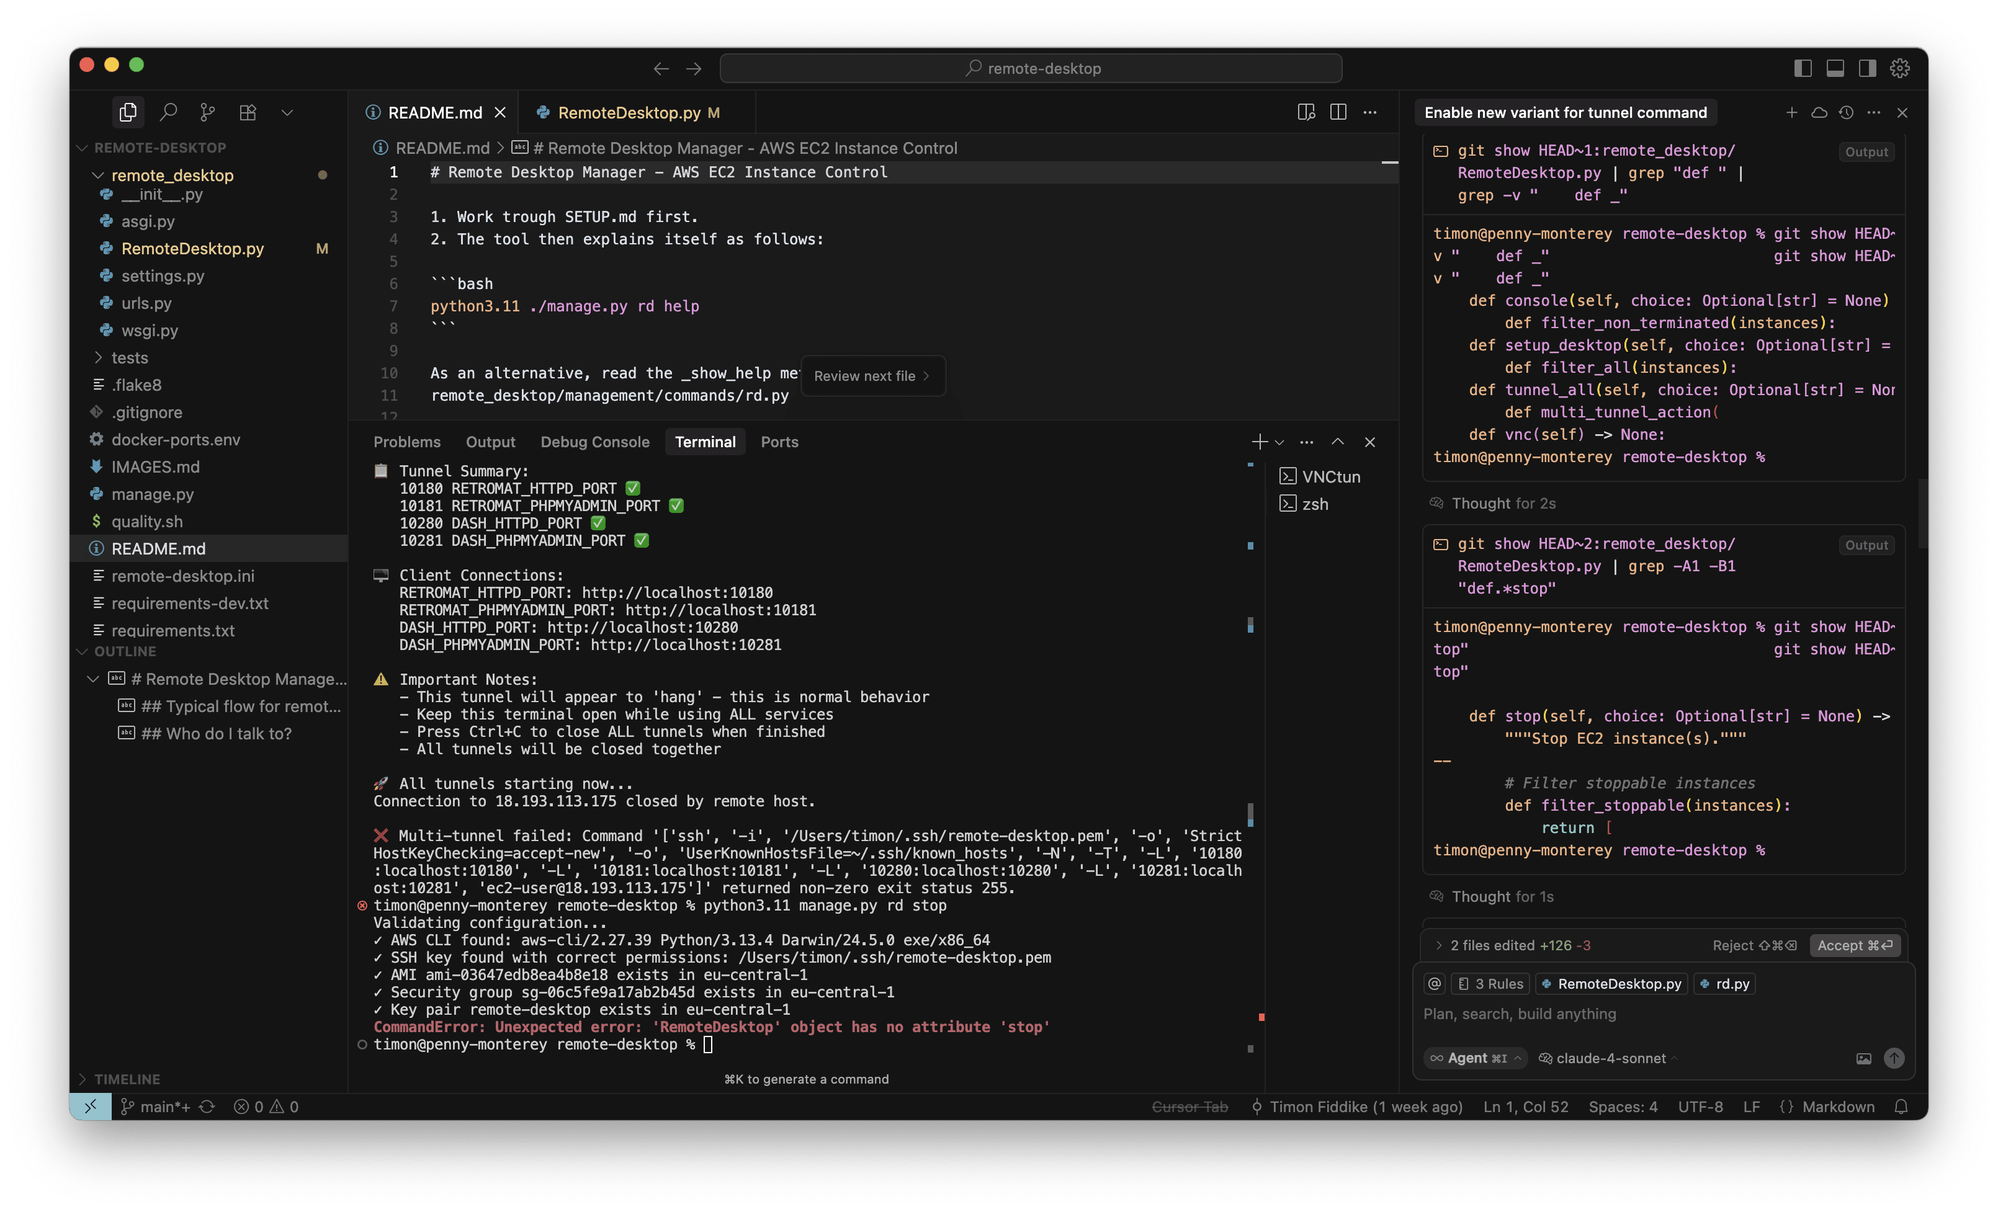The width and height of the screenshot is (1998, 1212).
Task: Open markdown preview to the side
Action: pyautogui.click(x=1306, y=112)
